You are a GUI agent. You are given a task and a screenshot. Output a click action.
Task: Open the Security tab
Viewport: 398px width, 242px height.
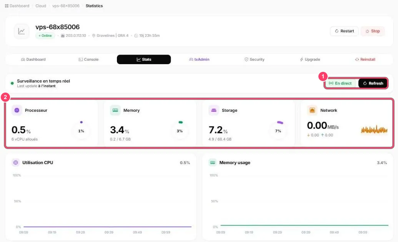pos(254,60)
